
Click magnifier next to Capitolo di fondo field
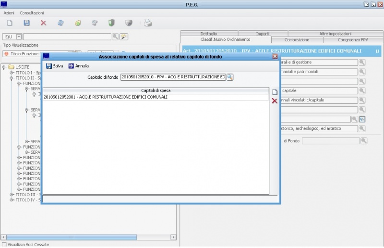click(x=230, y=77)
